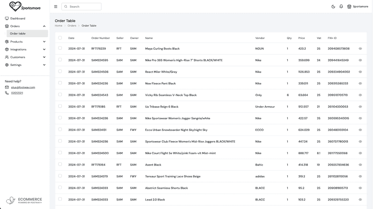373x209 pixels.
Task: Go to Orders breadcrumb
Action: [72, 26]
